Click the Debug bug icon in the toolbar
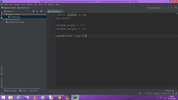 coord(168,8)
